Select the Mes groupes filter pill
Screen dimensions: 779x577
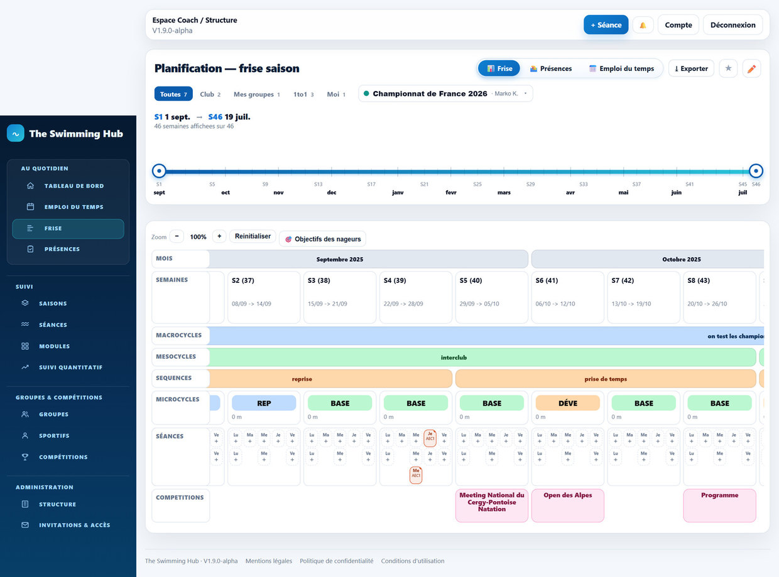(257, 94)
